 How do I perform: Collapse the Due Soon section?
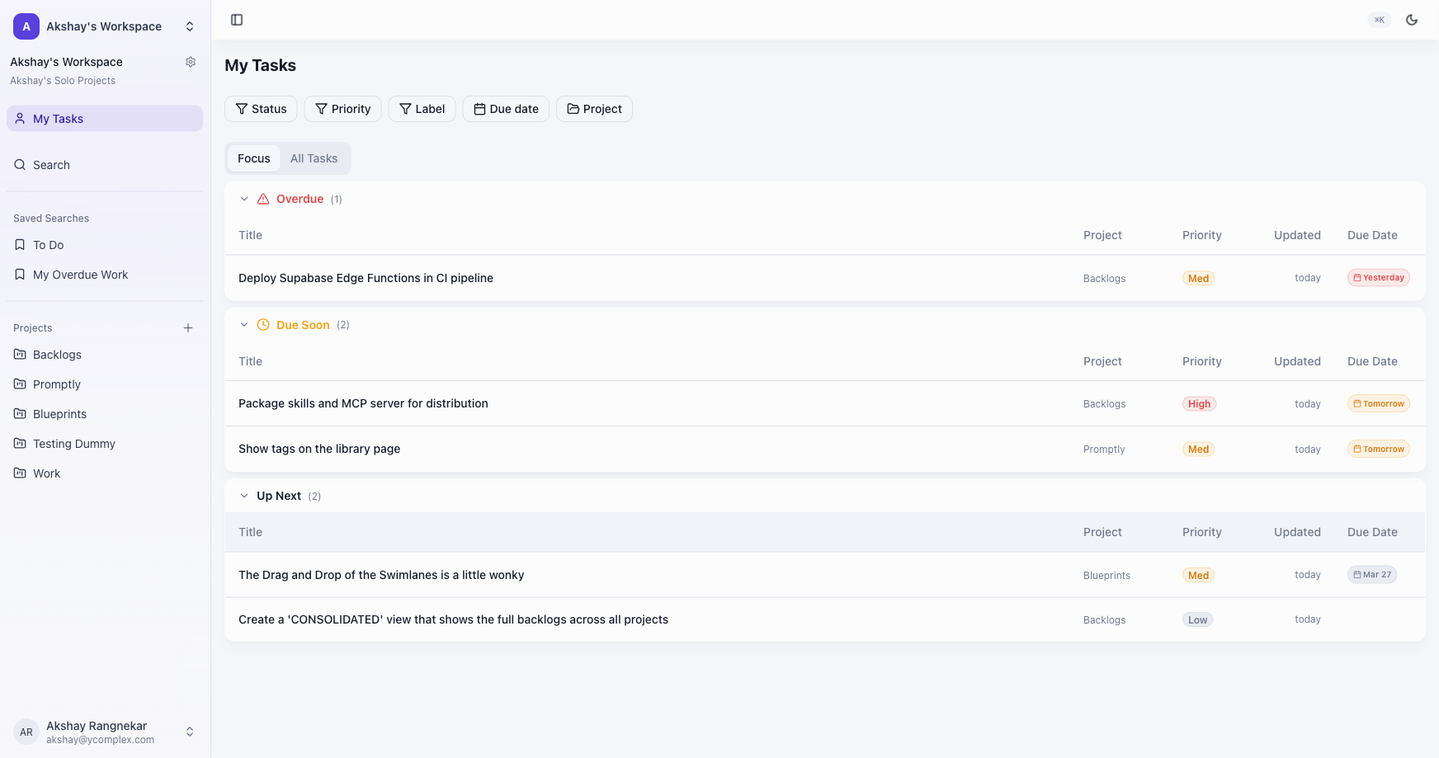click(244, 325)
